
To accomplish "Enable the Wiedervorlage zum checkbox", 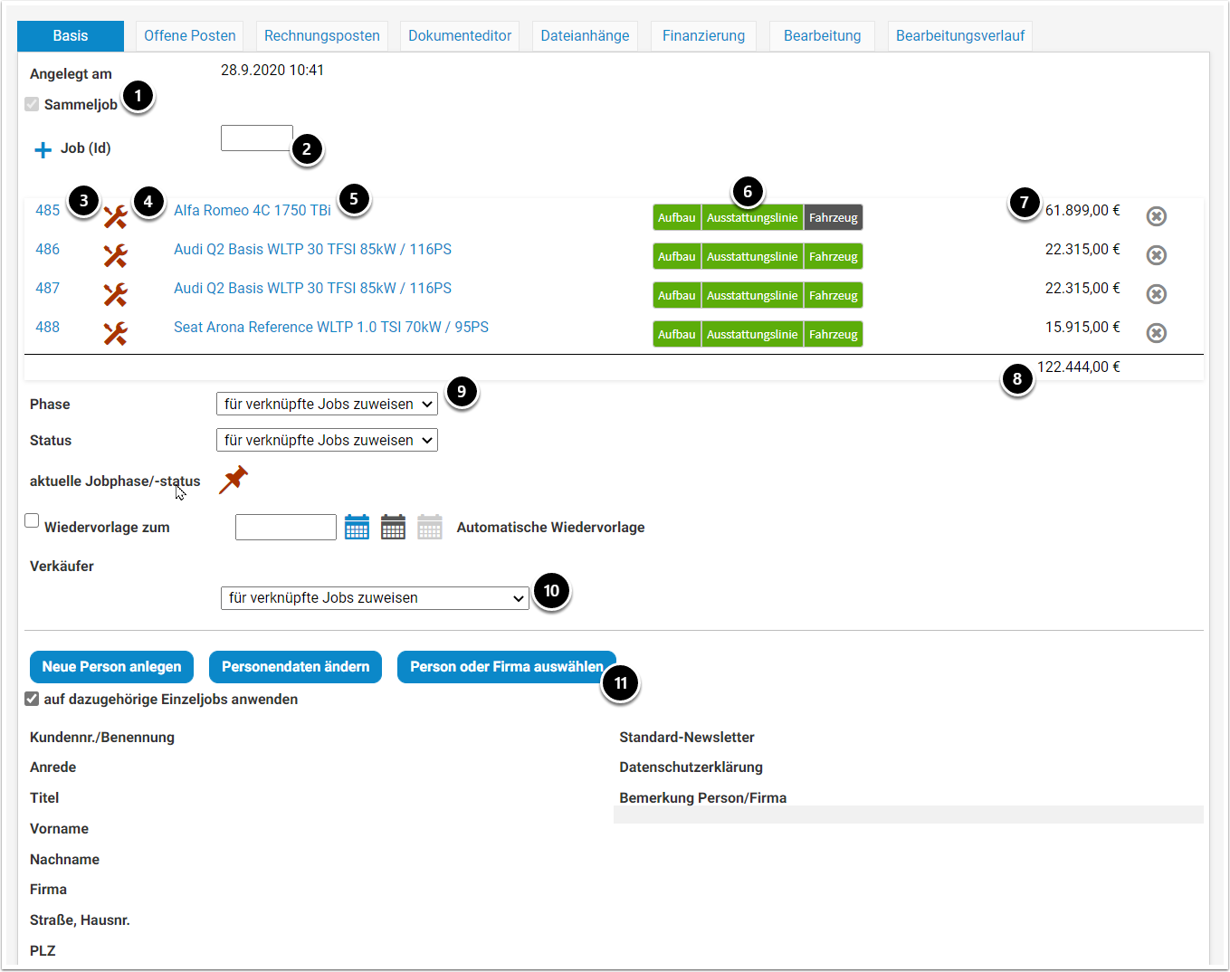I will tap(32, 520).
